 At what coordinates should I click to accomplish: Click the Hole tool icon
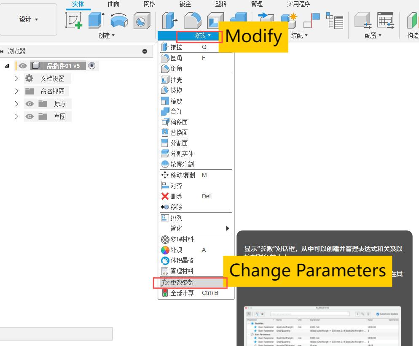pyautogui.click(x=142, y=21)
